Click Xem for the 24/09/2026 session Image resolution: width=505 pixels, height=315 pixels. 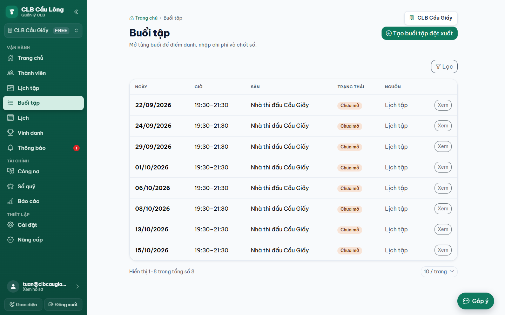(x=443, y=126)
